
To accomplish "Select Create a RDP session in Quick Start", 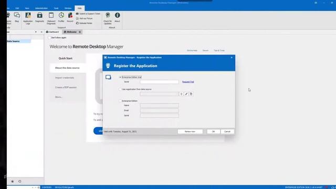I will [66, 88].
